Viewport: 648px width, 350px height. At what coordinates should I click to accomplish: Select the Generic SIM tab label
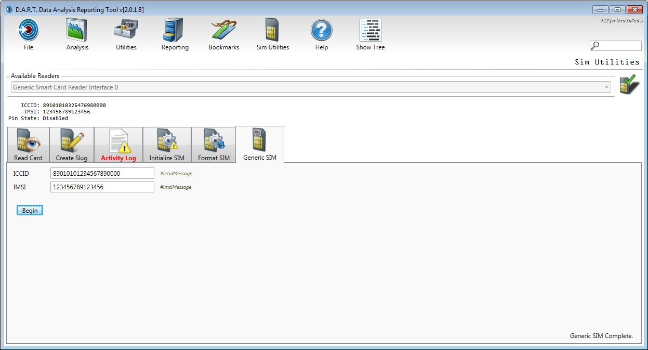260,157
